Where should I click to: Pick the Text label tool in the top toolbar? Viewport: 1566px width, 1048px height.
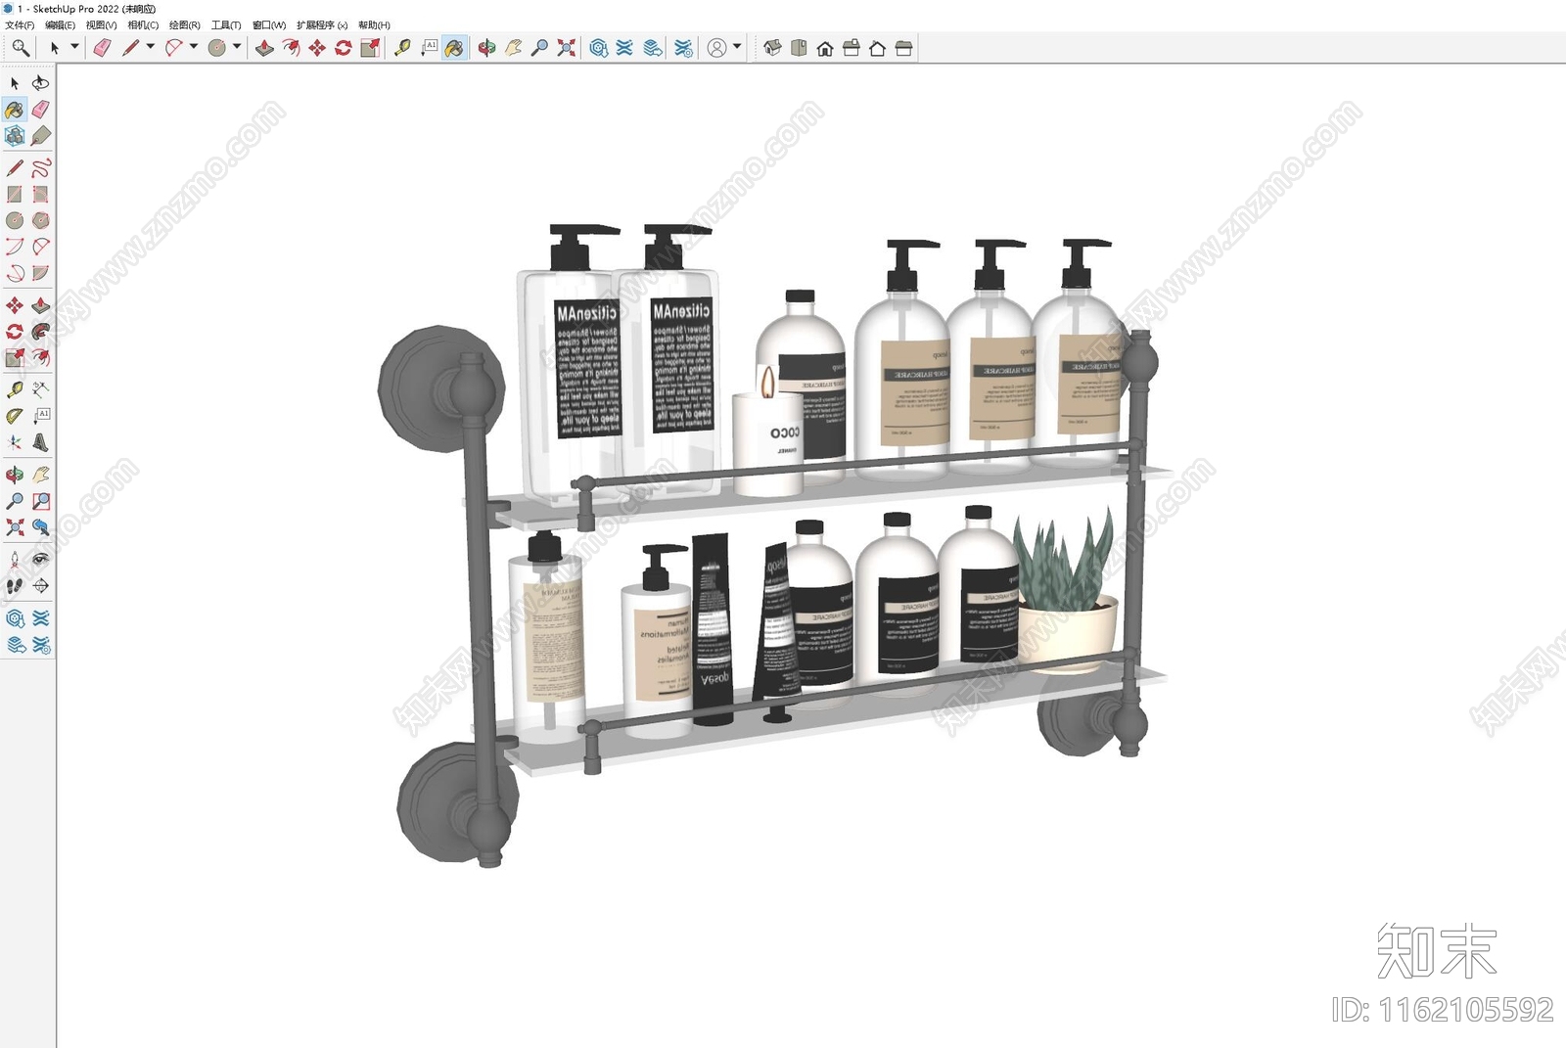coord(429,47)
